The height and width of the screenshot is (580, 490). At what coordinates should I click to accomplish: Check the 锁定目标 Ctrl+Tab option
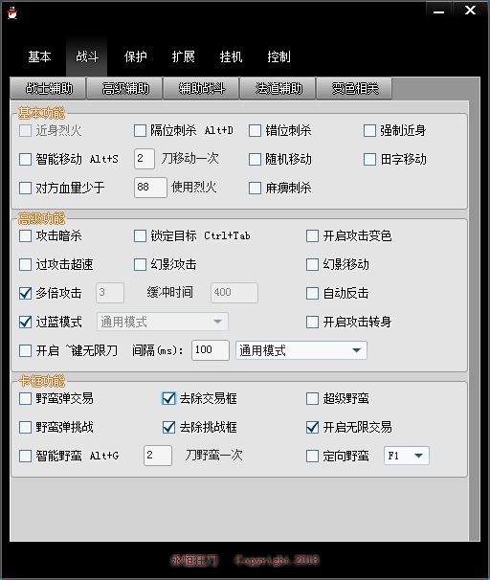point(140,235)
